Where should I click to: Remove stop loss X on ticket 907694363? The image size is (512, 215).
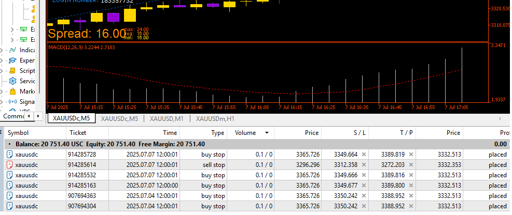pos(364,196)
